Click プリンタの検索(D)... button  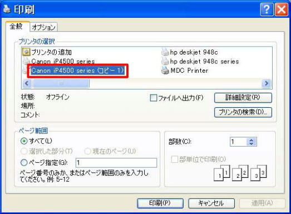(x=243, y=112)
